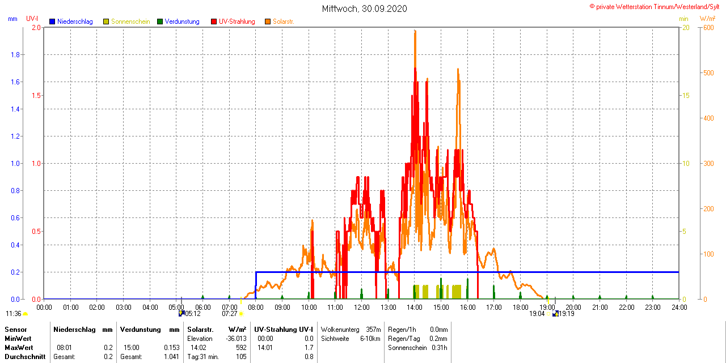Click the UV average value 0.8
The height and width of the screenshot is (363, 726).
(x=309, y=357)
